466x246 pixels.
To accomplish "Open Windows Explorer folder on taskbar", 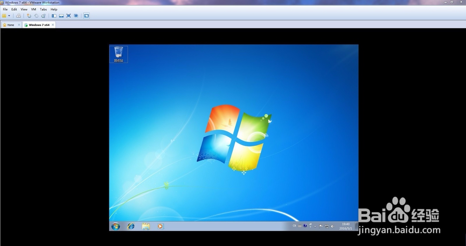I will click(146, 226).
